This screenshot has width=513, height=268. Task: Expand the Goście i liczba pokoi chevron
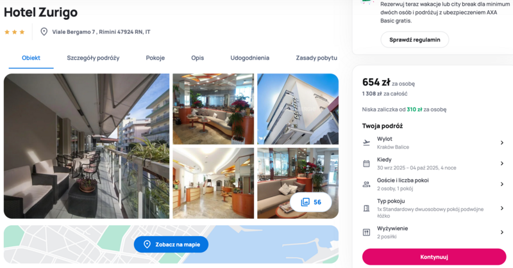tap(502, 184)
